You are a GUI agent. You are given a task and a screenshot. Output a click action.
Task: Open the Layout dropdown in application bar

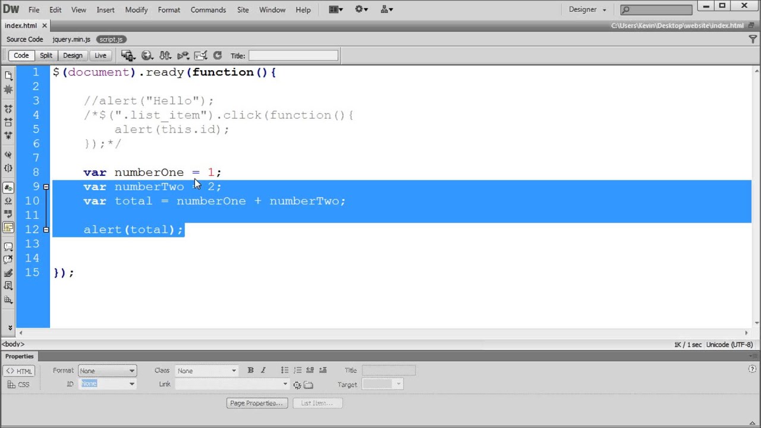(336, 10)
